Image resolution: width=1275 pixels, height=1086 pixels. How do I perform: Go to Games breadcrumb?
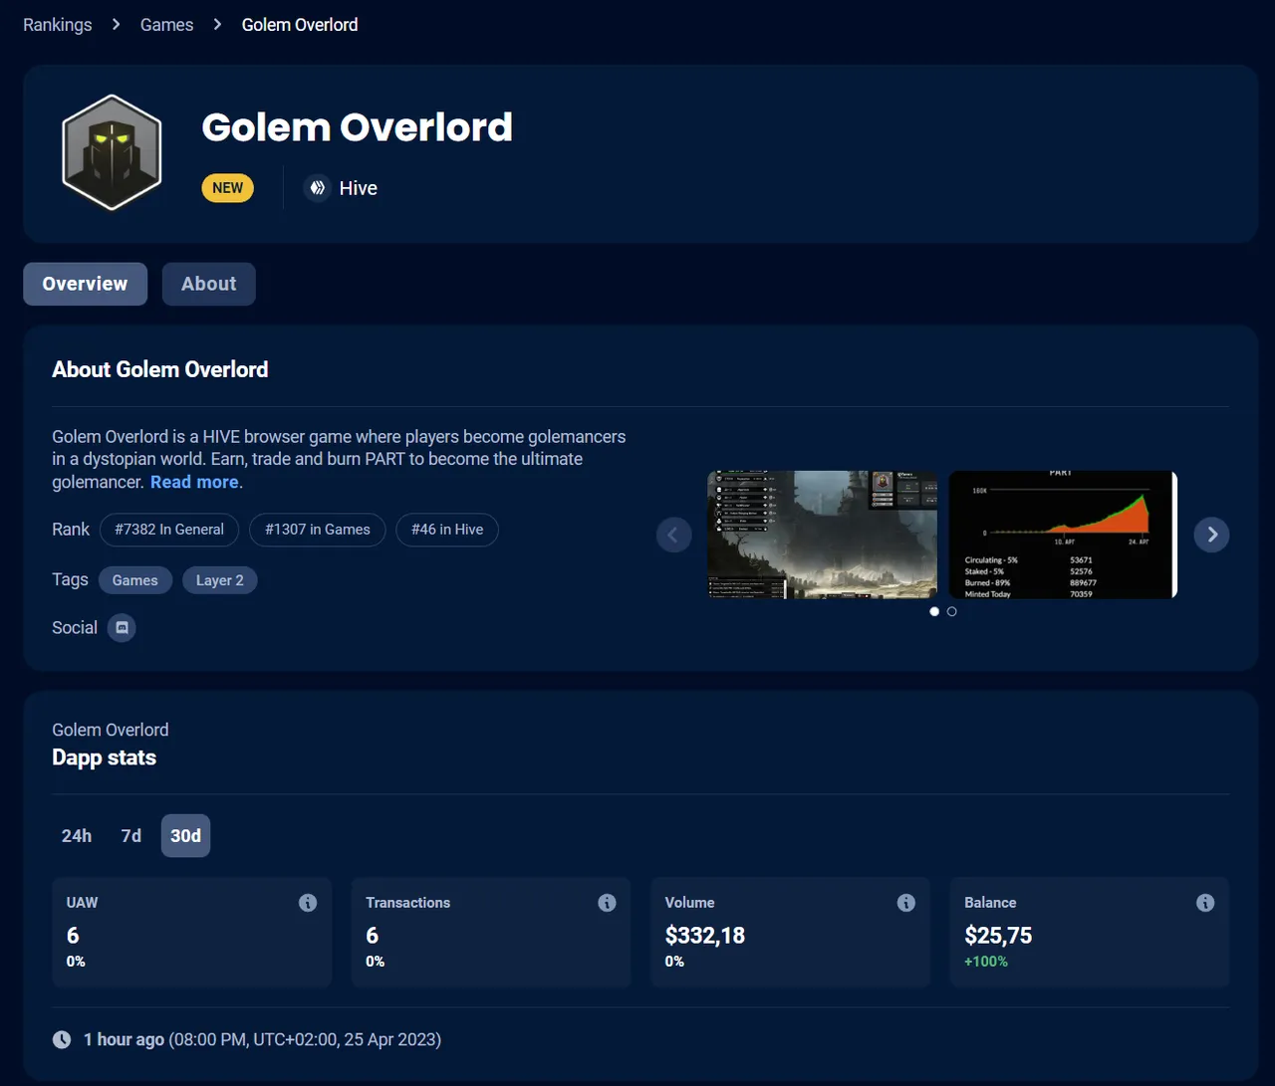(166, 25)
